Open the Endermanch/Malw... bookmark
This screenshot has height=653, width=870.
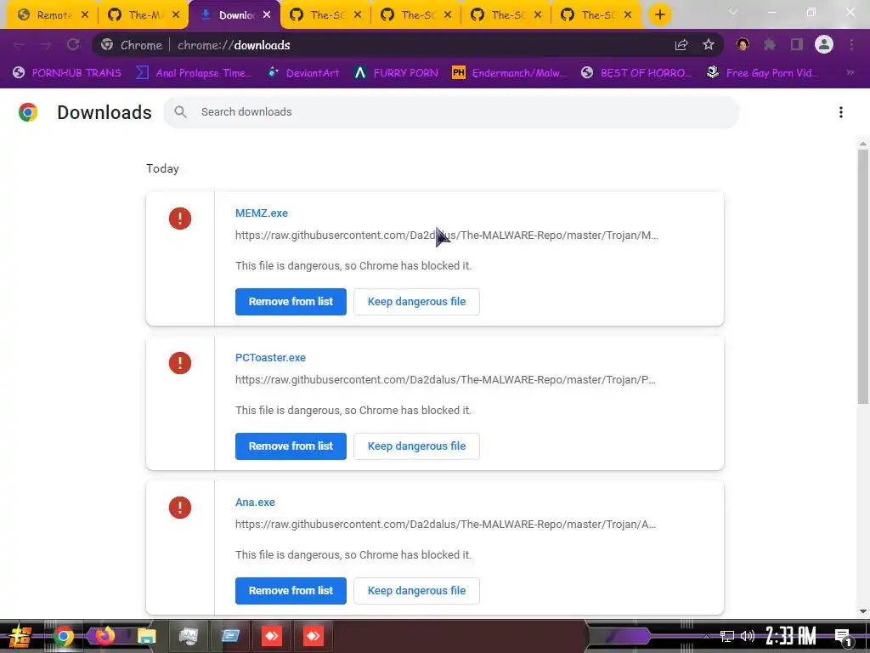pos(510,73)
